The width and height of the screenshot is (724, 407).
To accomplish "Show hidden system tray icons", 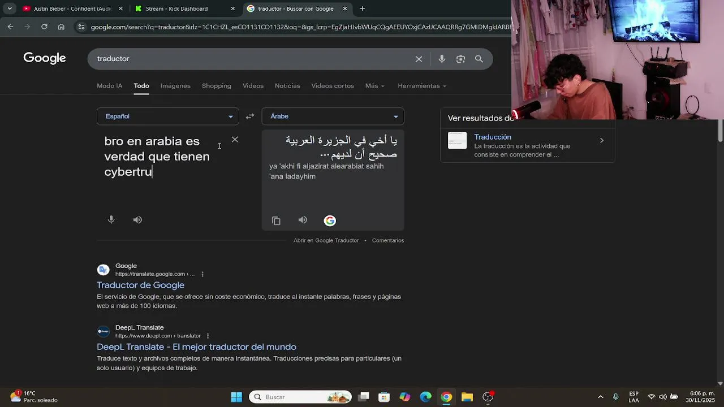I will (x=601, y=397).
